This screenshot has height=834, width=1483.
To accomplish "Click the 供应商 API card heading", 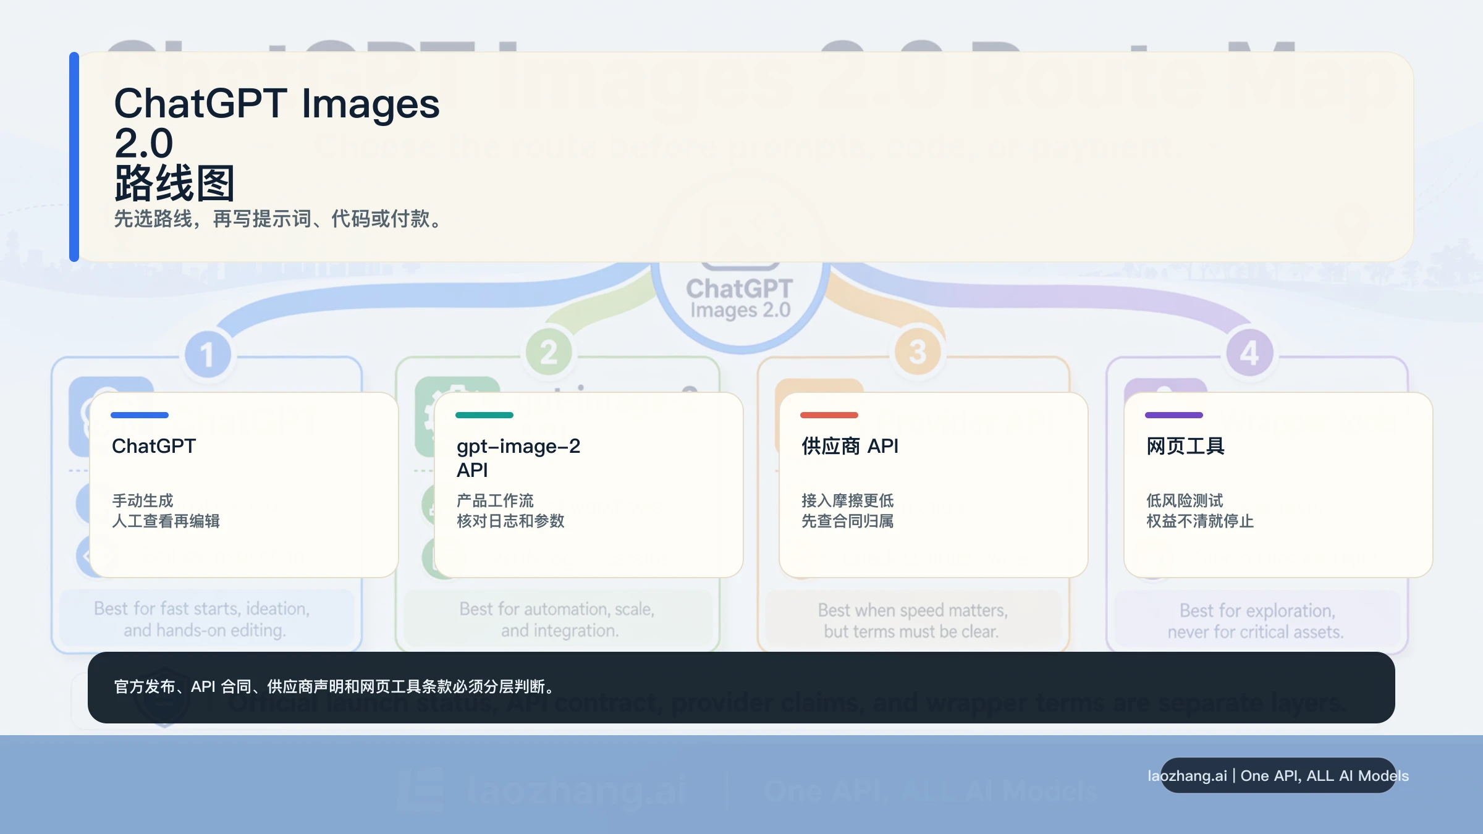I will point(850,446).
